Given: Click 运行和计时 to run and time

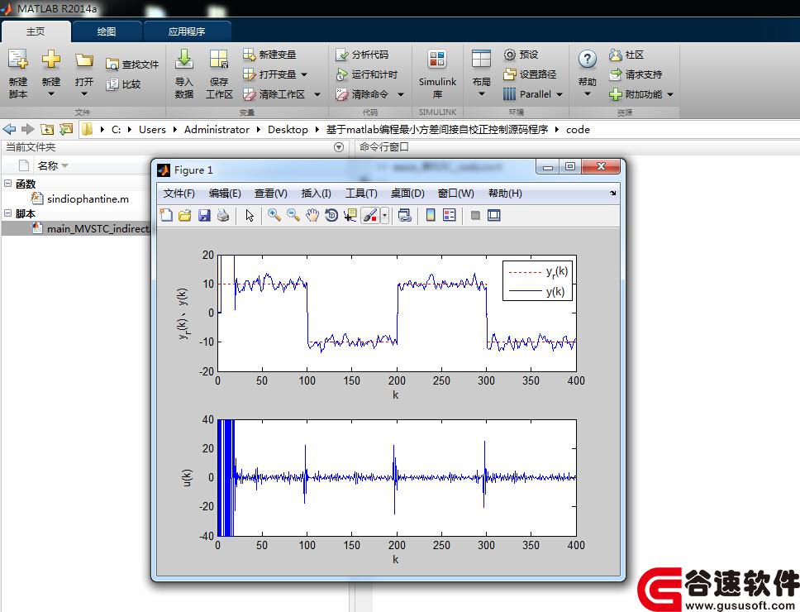Looking at the screenshot, I should 367,74.
